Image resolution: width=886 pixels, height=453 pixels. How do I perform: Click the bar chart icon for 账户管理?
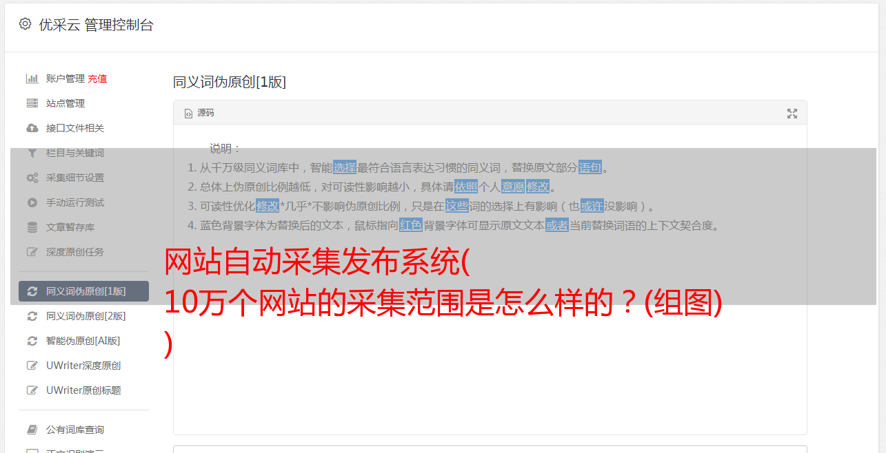pos(32,78)
